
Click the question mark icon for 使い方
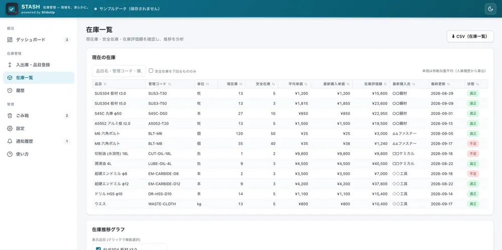(x=10, y=154)
